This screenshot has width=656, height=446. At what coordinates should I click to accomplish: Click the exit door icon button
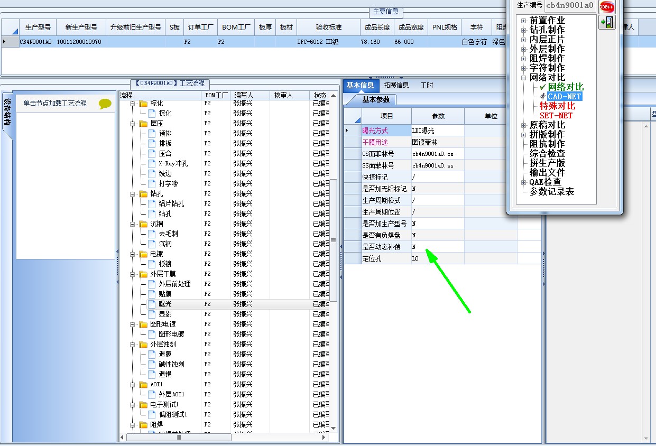coord(607,22)
